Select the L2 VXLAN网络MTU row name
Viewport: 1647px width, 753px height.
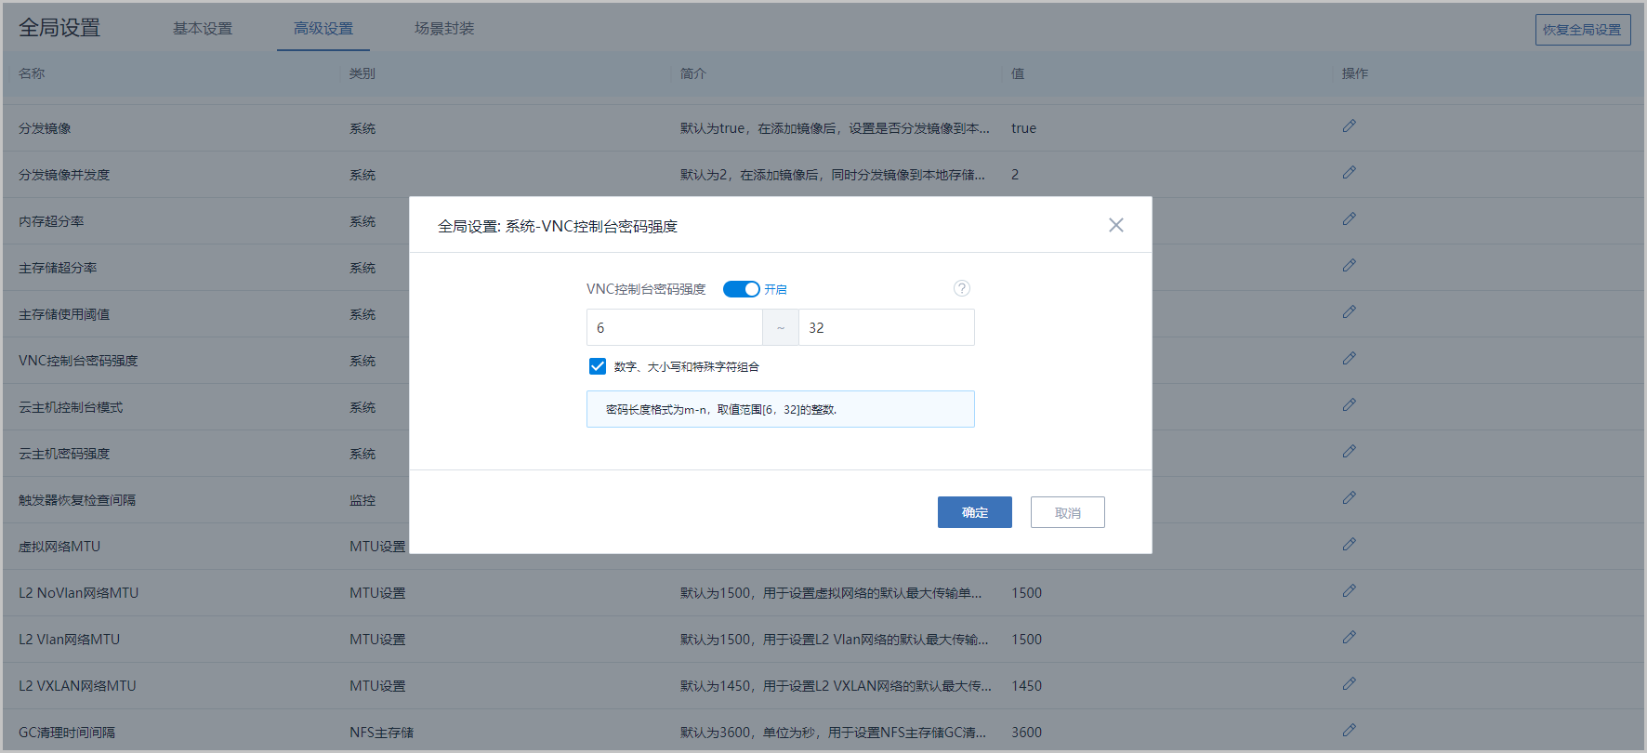77,686
